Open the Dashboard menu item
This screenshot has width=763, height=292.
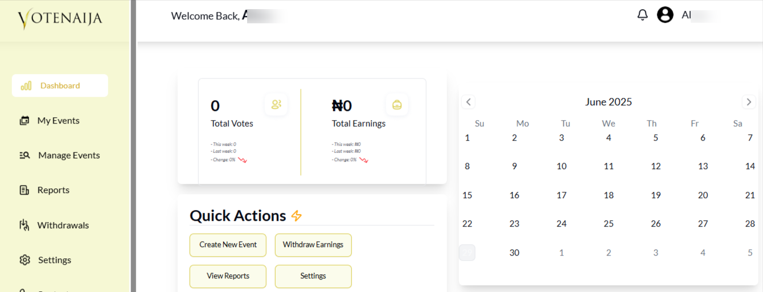click(x=60, y=86)
